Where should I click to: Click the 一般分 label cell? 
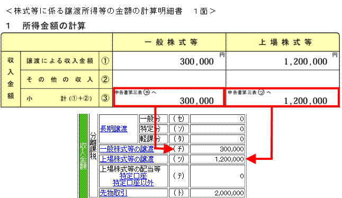tap(154, 119)
